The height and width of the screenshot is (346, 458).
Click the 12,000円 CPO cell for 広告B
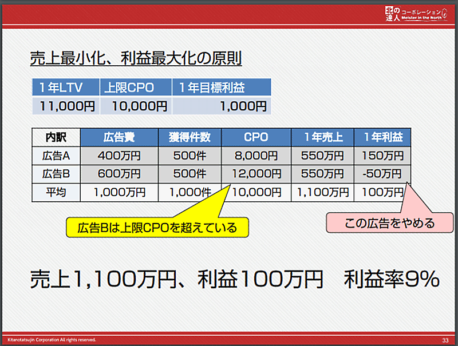coord(256,174)
